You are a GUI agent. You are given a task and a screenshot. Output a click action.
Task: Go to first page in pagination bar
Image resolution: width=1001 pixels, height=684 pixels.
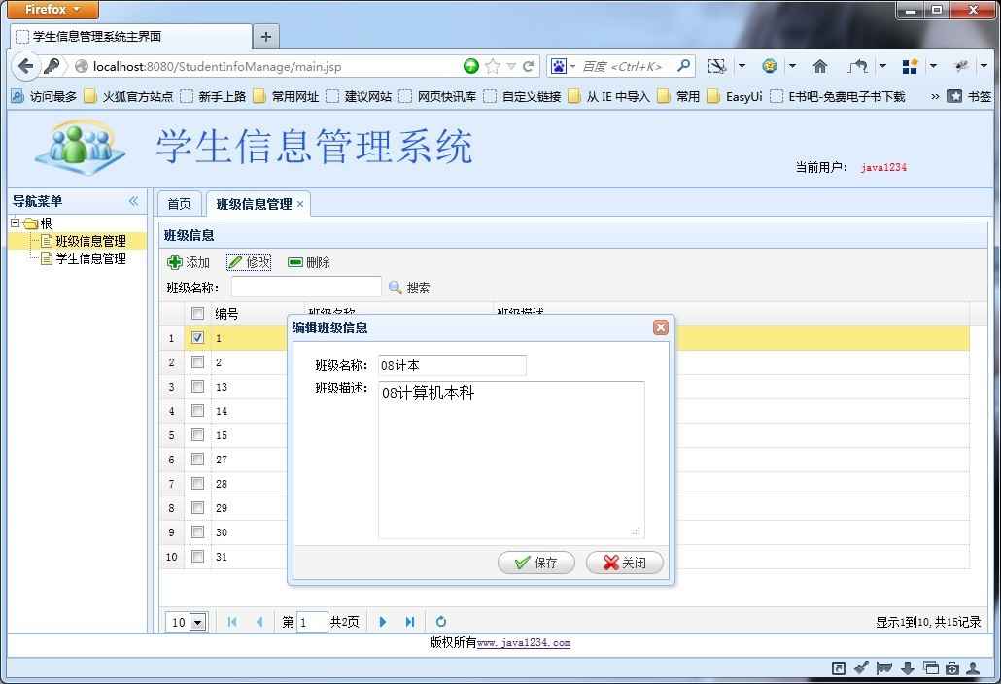click(232, 622)
